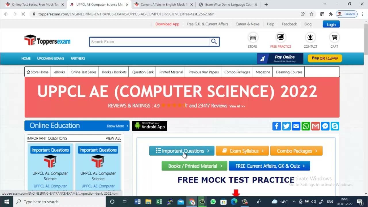Viewport: 368px width, 207px height.
Task: Go back in browser history
Action: (x=6, y=14)
